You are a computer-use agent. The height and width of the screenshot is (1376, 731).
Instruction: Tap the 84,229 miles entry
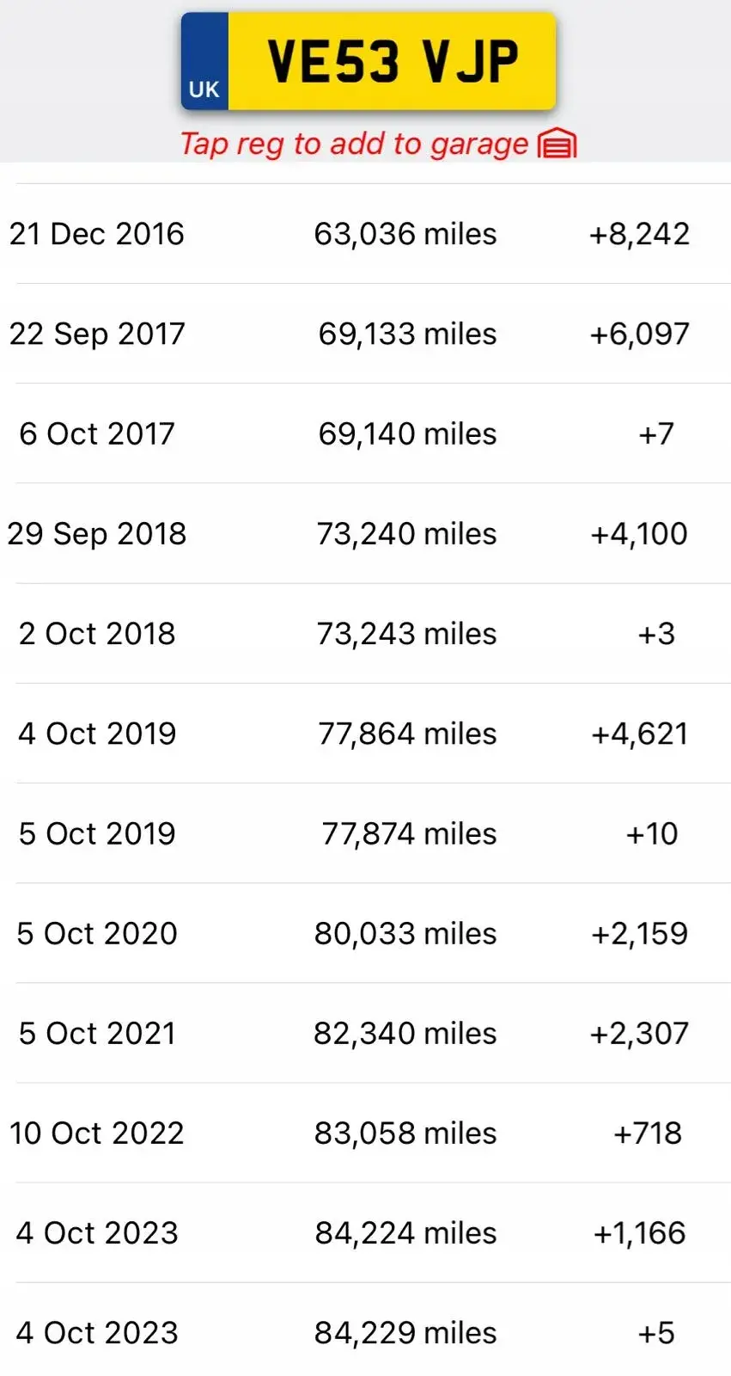[405, 1332]
